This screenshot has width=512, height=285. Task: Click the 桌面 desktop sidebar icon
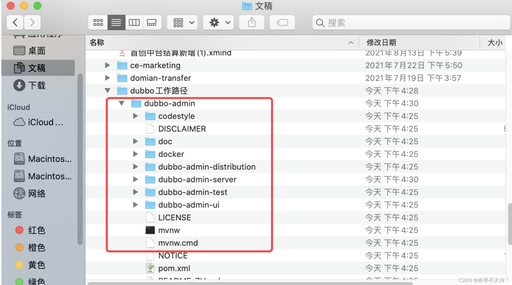tap(19, 50)
